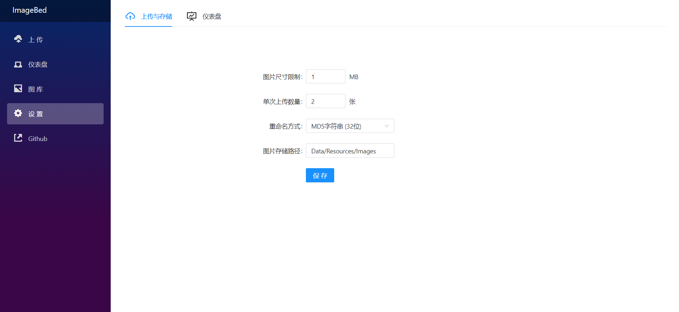679x312 pixels.
Task: Open the Github sidebar link text
Action: coord(38,139)
